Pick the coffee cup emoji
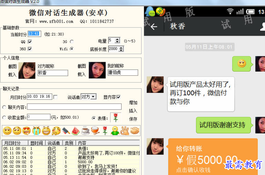Viewport: 265px width, 175px height. point(85,131)
